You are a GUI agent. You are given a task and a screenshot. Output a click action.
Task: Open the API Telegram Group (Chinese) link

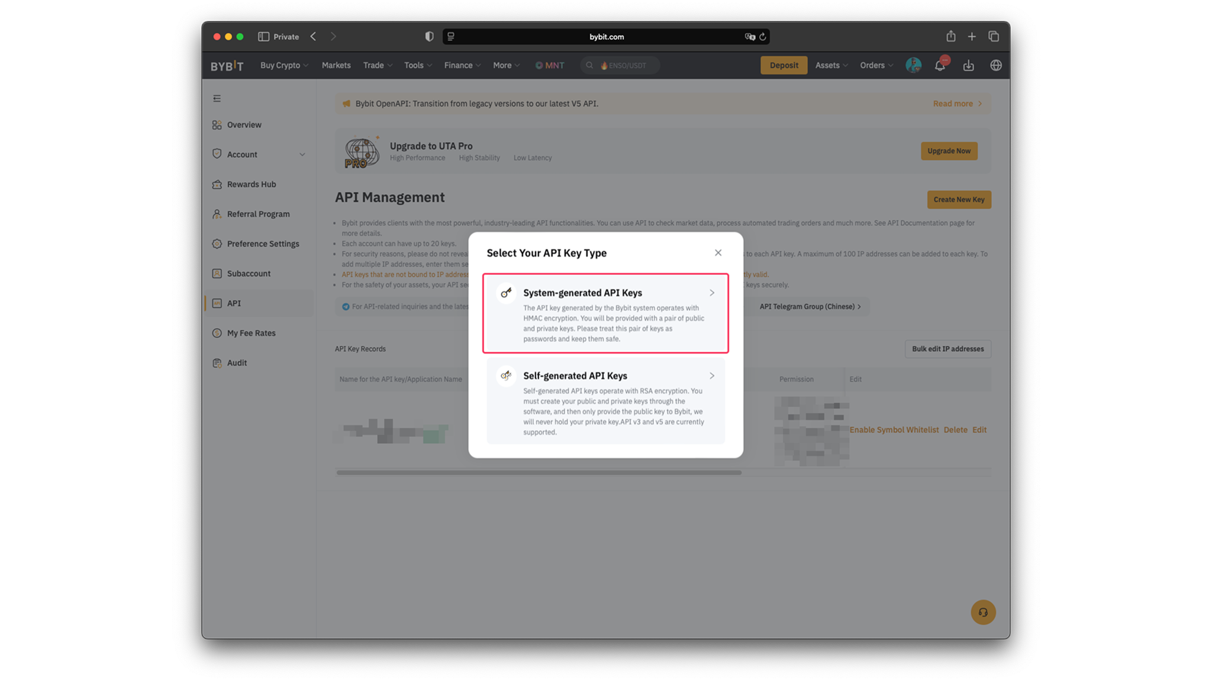click(810, 307)
